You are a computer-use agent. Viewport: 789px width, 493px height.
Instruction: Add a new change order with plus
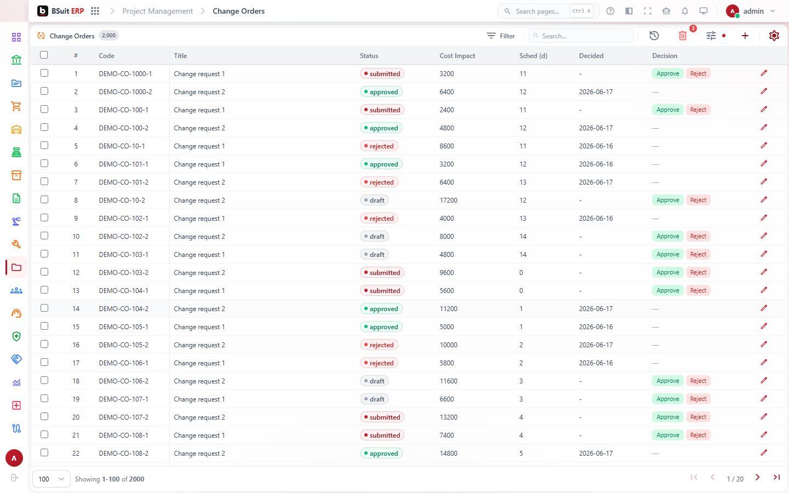[x=745, y=36]
